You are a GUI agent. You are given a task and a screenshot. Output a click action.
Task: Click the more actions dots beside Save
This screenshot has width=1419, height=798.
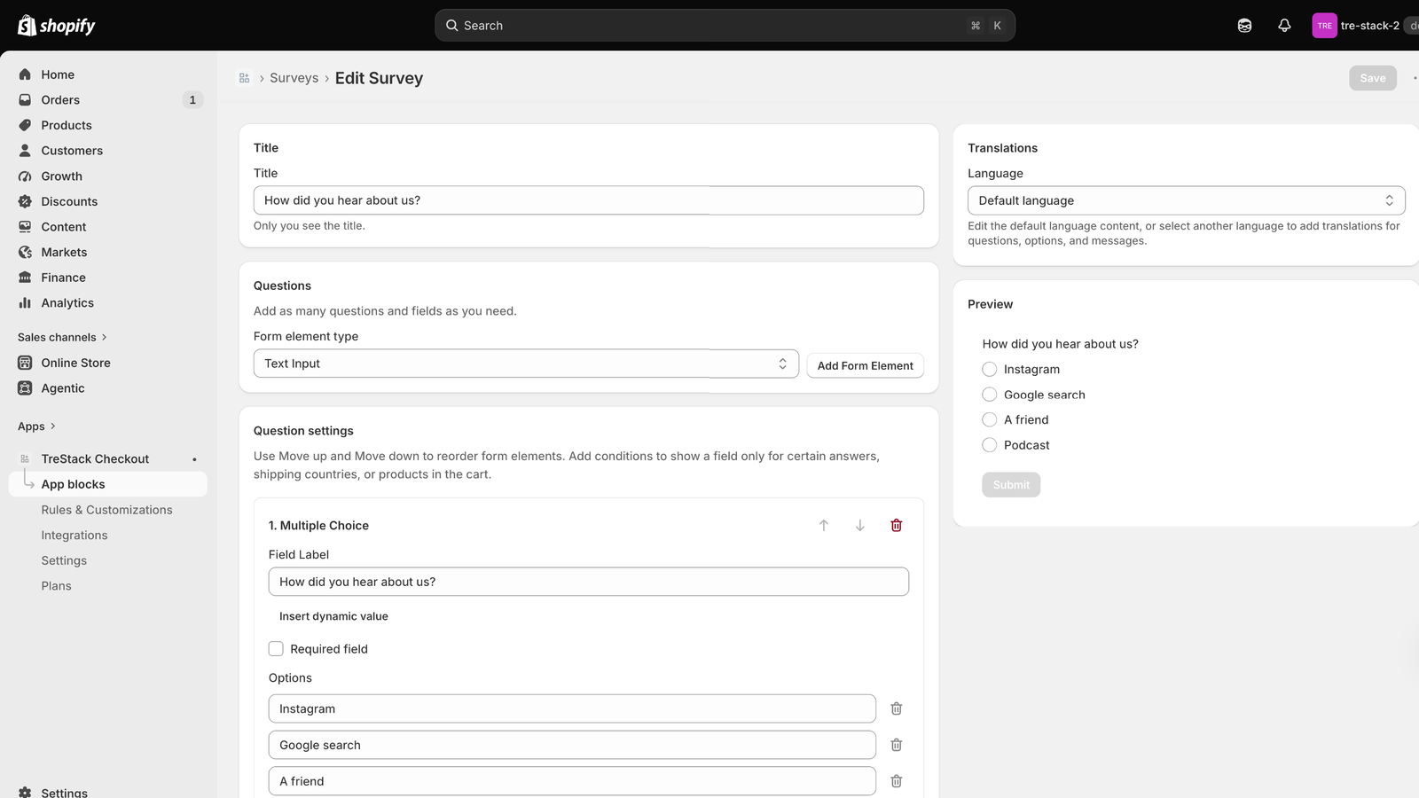pyautogui.click(x=1414, y=78)
